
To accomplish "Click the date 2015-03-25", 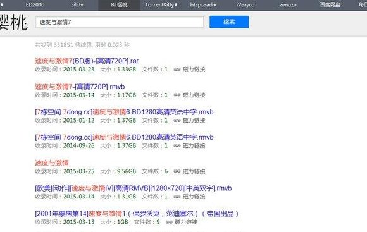I will pyautogui.click(x=79, y=171).
